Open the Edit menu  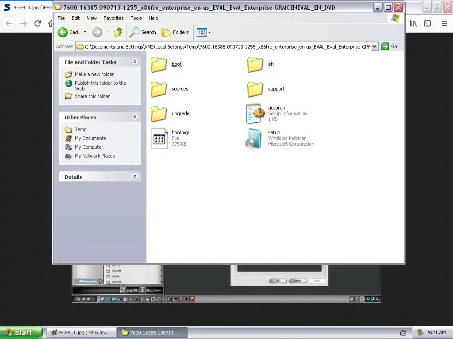point(76,18)
